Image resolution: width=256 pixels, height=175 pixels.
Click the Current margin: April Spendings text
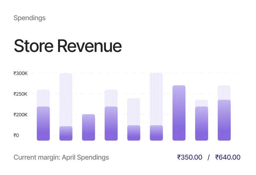point(61,157)
